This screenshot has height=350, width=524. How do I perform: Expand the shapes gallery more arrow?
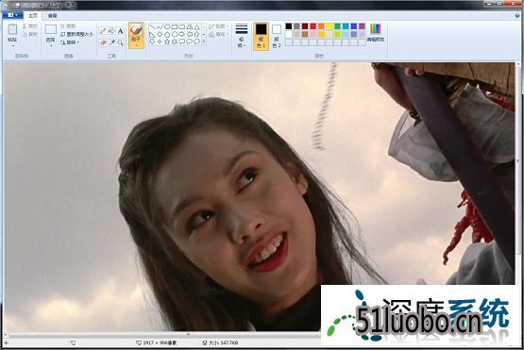(204, 42)
